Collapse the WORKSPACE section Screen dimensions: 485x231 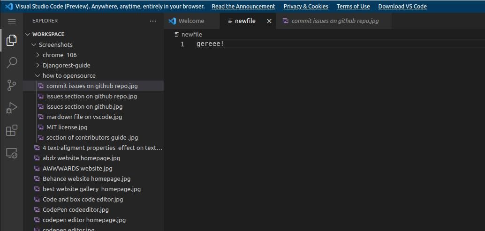coord(28,34)
